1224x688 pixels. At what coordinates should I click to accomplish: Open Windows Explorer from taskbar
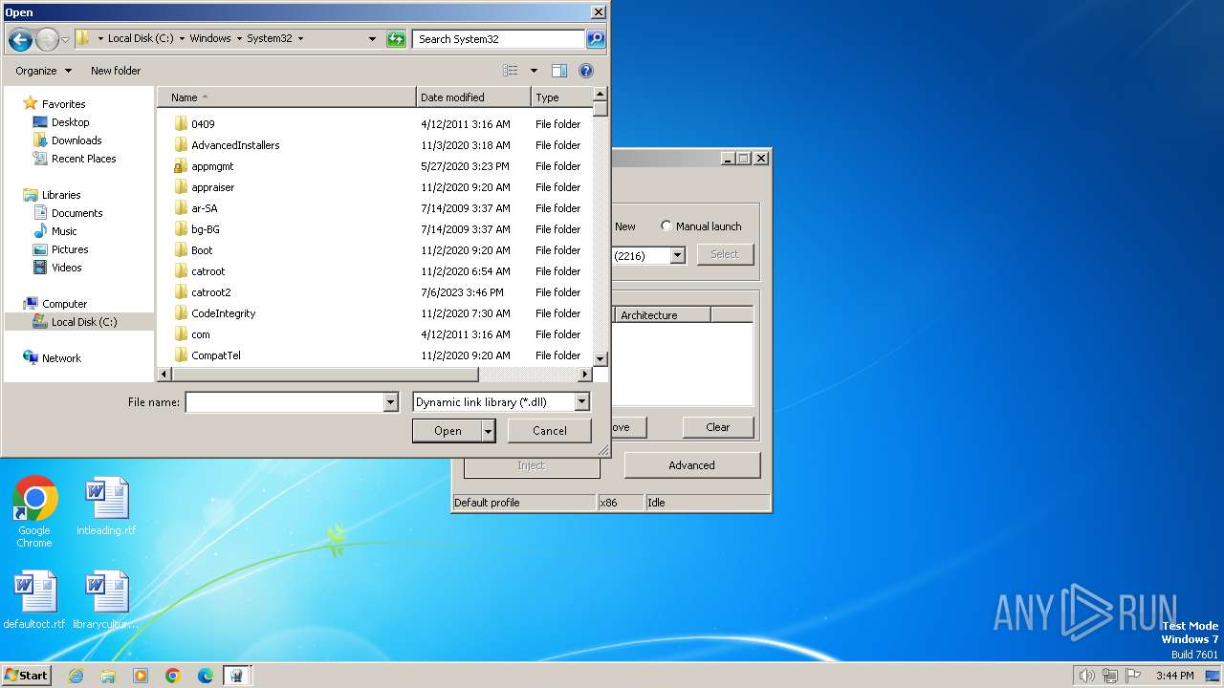pyautogui.click(x=108, y=676)
